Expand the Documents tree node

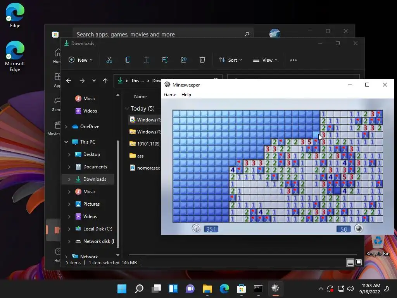coord(69,167)
